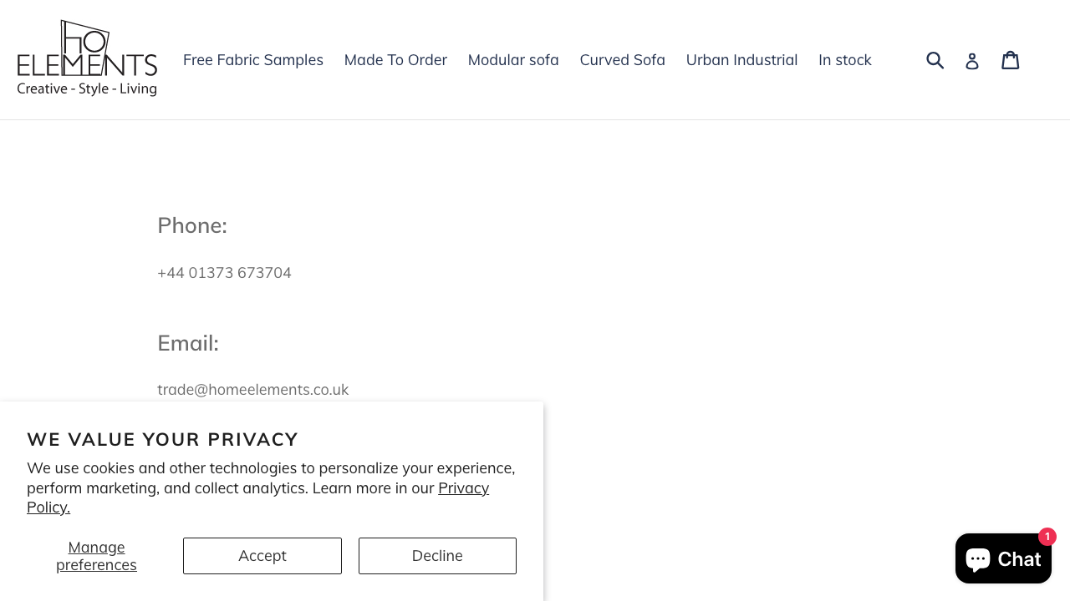Screen dimensions: 1070x601
Task: Click the account log in icon
Action: pyautogui.click(x=971, y=61)
